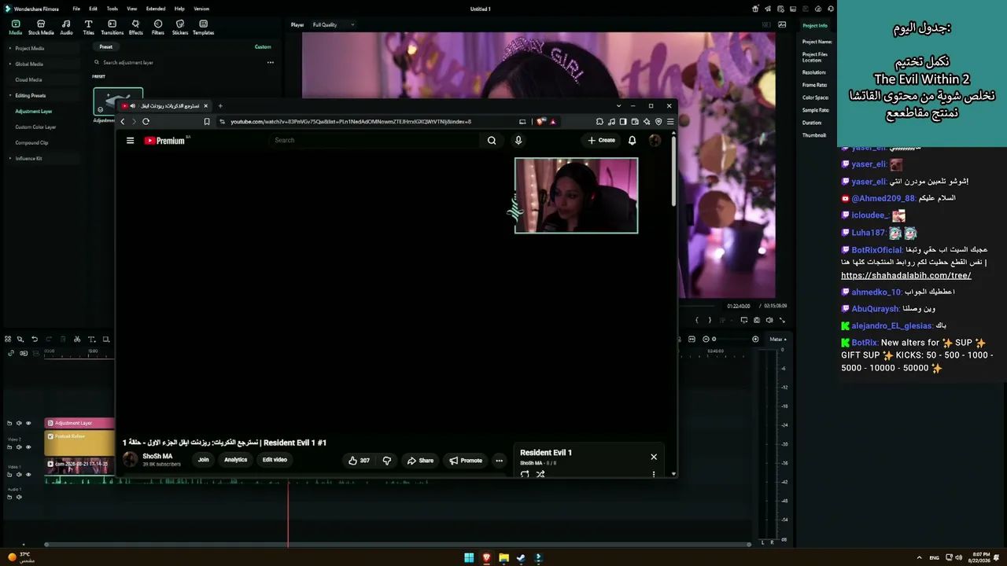Go back in the browser window
Image resolution: width=1007 pixels, height=566 pixels.
[123, 122]
